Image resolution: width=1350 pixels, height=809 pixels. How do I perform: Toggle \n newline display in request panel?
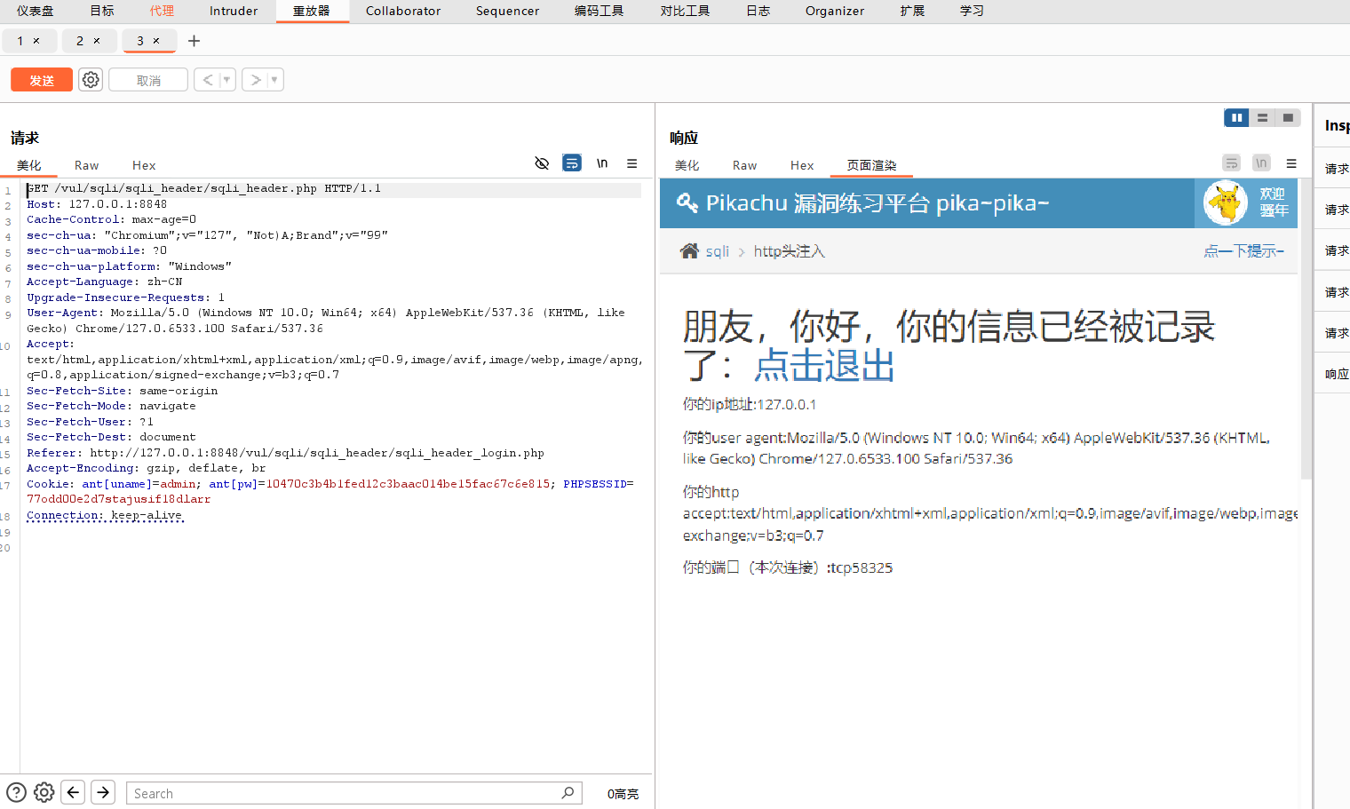[602, 163]
